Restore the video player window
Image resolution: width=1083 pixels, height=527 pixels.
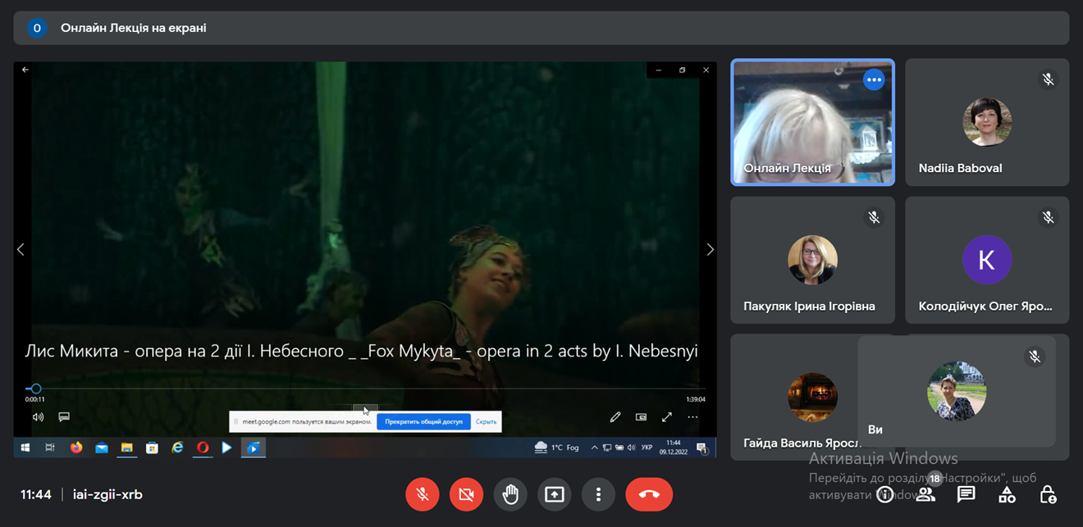tap(682, 70)
